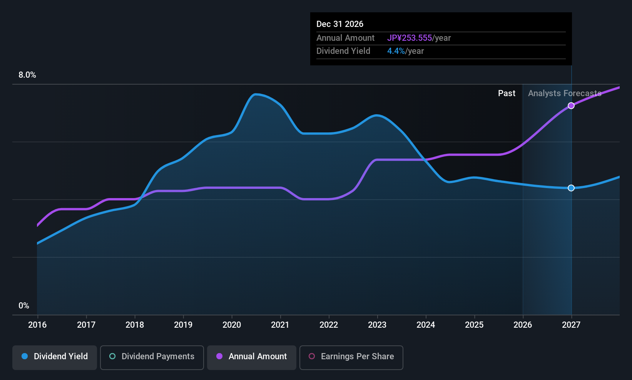Toggle the Dividend Yield series
The height and width of the screenshot is (380, 632).
coord(55,358)
